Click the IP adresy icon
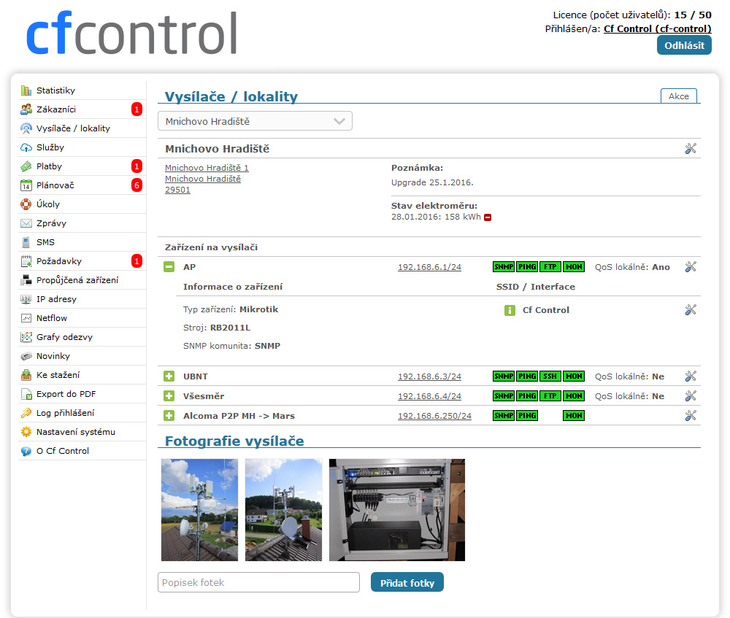Image resolution: width=730 pixels, height=618 pixels. pos(26,299)
